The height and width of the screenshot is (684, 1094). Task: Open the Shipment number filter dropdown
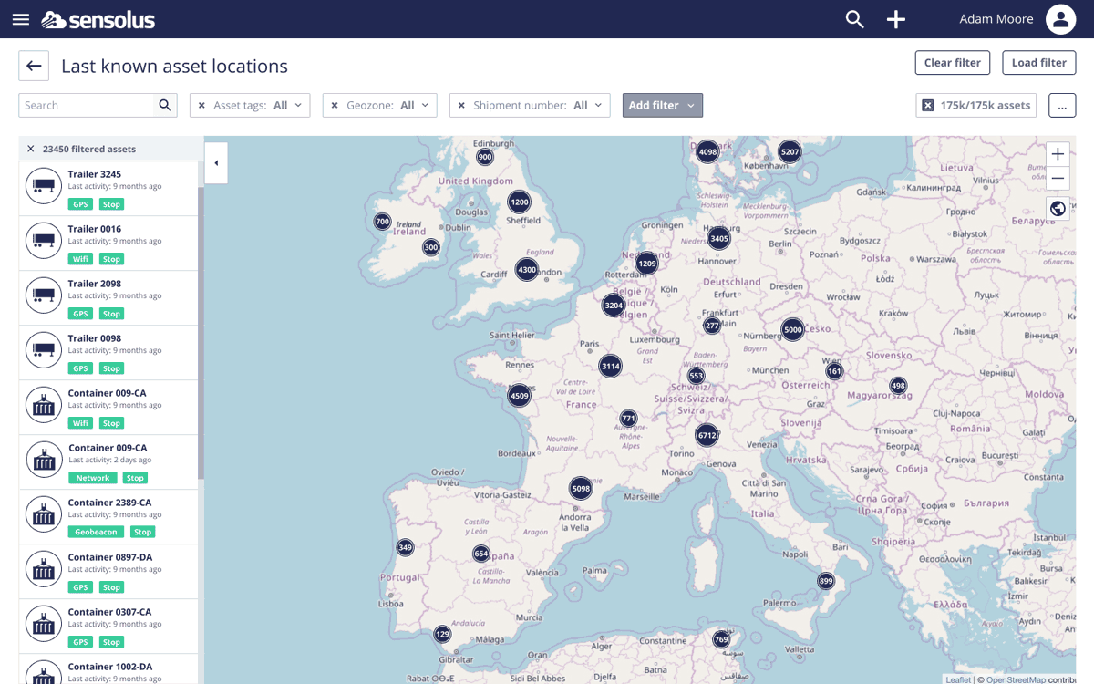coord(529,106)
